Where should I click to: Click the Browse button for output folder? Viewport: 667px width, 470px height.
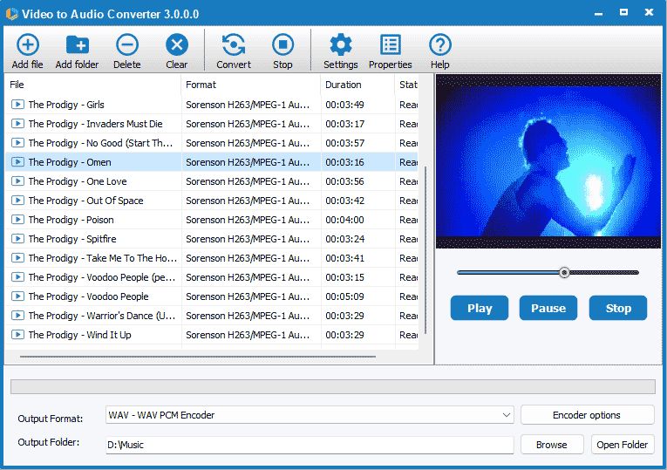(x=552, y=445)
